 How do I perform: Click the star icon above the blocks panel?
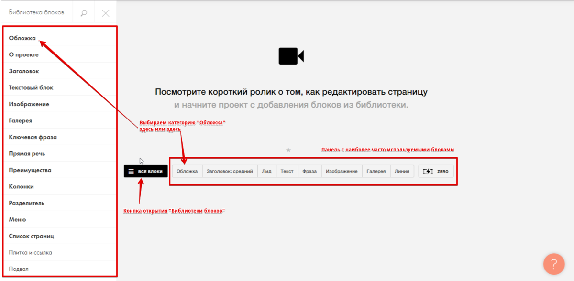[x=288, y=150]
